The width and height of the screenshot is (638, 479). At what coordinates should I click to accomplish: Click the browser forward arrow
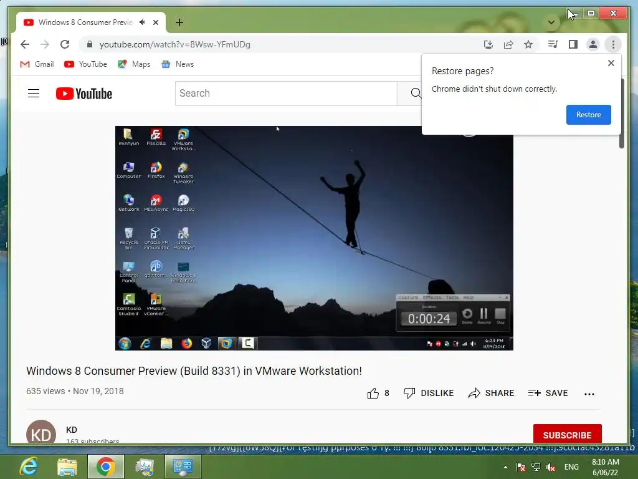click(x=45, y=44)
